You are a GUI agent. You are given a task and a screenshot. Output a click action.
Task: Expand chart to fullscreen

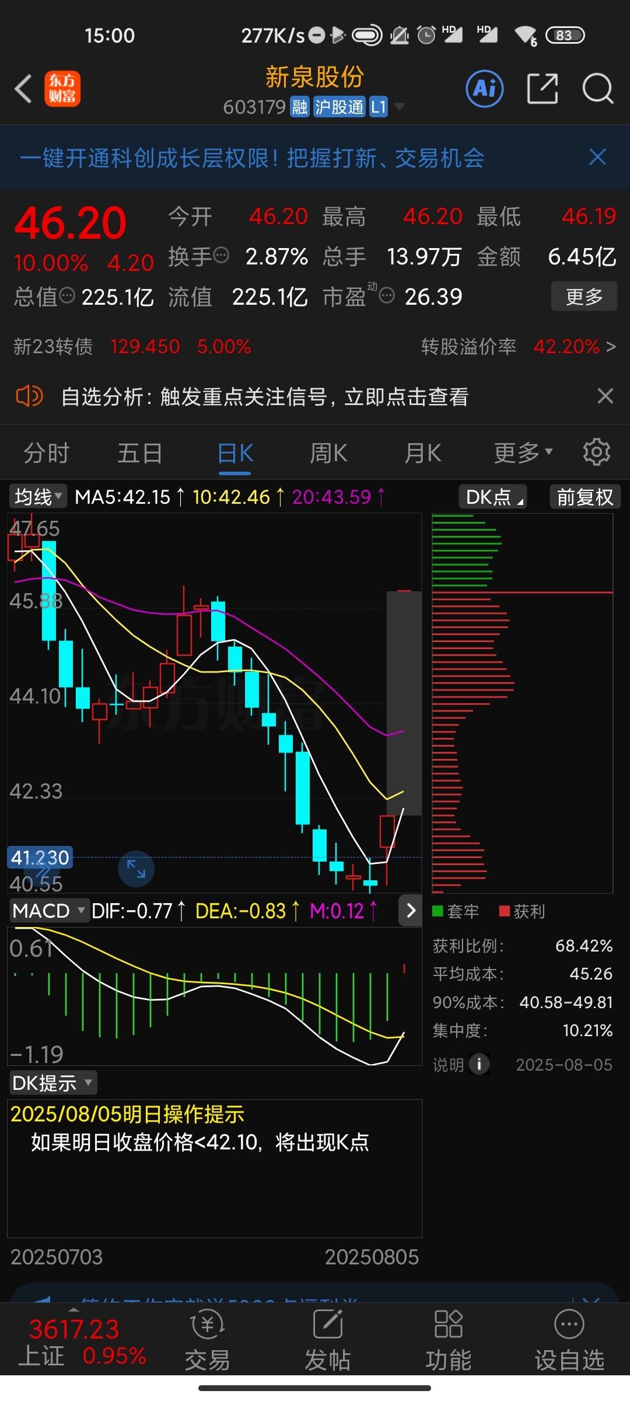coord(136,869)
